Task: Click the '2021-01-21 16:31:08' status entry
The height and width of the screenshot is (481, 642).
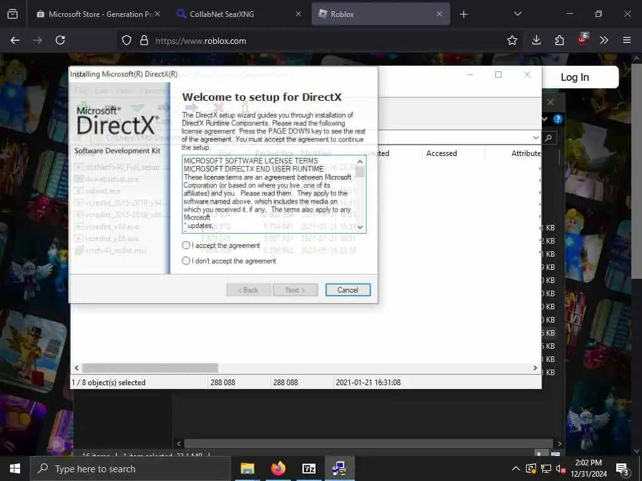Action: pos(368,383)
